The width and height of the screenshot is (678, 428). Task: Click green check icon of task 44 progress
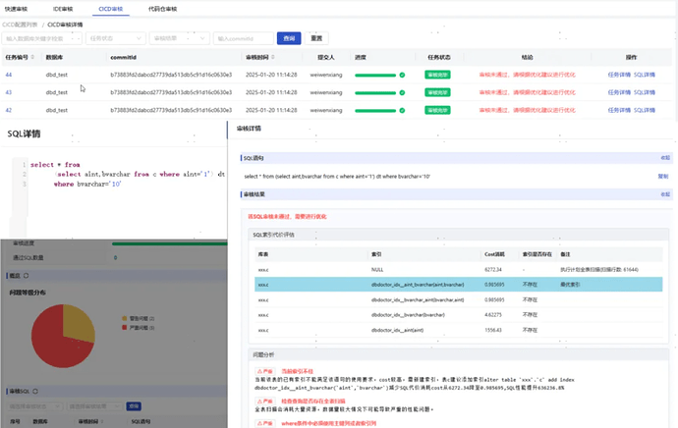click(402, 75)
